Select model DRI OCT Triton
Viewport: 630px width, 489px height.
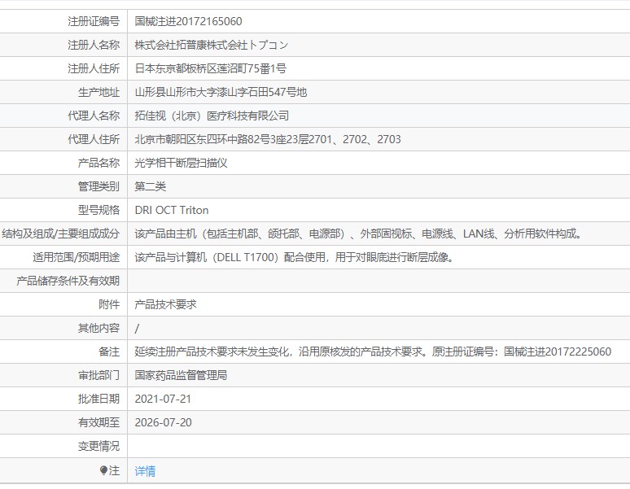tap(172, 211)
